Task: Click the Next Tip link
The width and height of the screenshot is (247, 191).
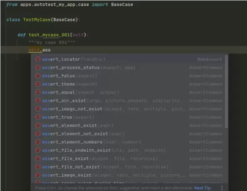Action: tap(202, 188)
